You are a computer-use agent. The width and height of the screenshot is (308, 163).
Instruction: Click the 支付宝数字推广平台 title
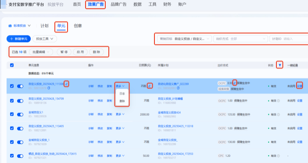click(26, 4)
